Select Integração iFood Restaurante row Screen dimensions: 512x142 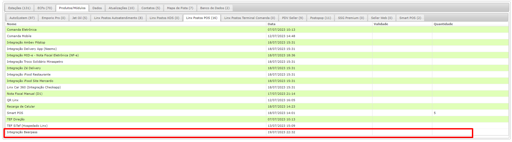click(257, 74)
